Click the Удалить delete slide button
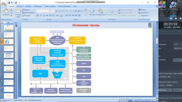This screenshot has width=182, height=102. [x=26, y=16]
